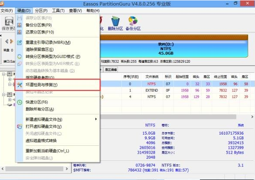The height and width of the screenshot is (180, 255).
Task: Click the icon next to 还原分区表(F10)
Action: coord(20,32)
